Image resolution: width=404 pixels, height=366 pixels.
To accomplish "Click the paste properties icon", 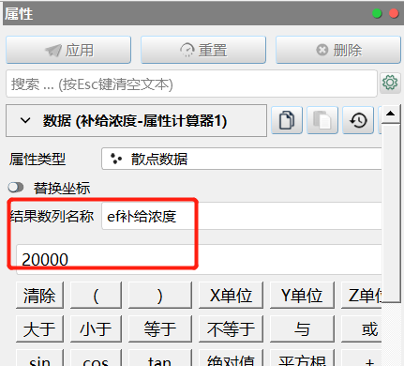I will click(x=322, y=120).
